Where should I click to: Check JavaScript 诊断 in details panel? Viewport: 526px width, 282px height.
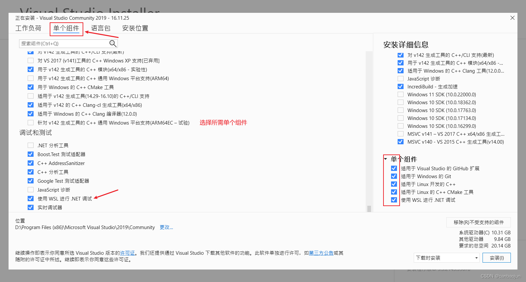401,79
